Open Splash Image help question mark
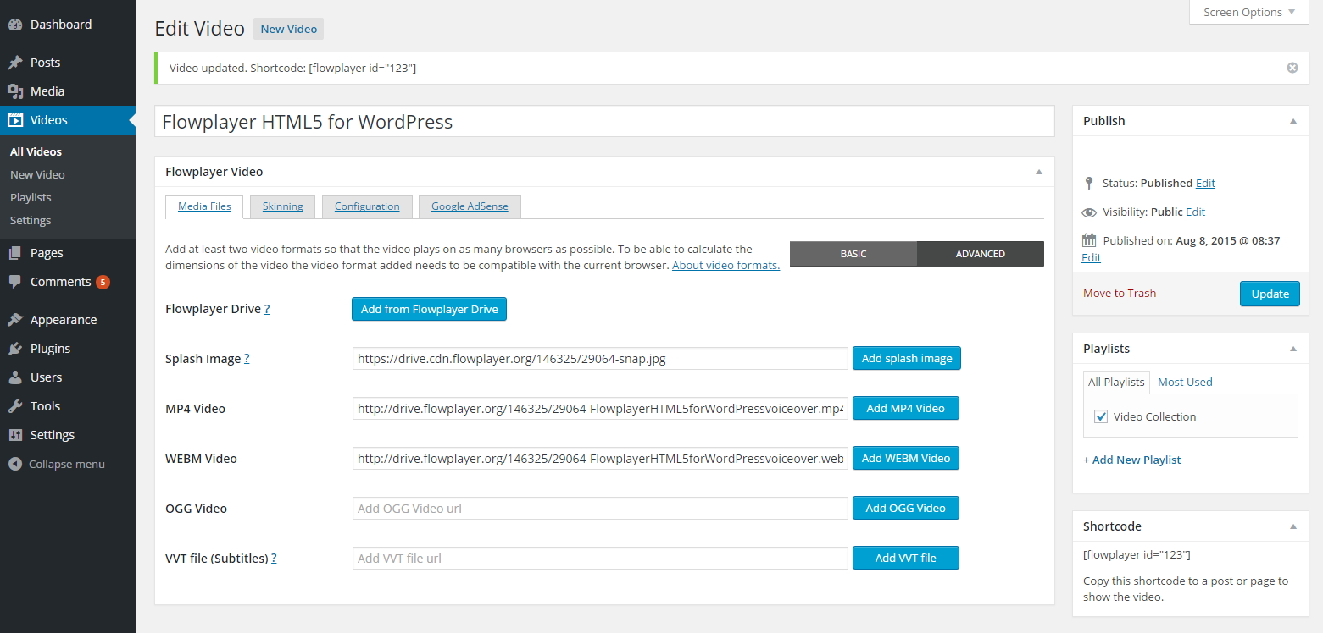The width and height of the screenshot is (1323, 633). tap(247, 359)
